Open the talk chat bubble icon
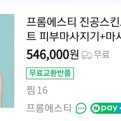Image resolution: width=121 pixels, height=121 pixels. click(x=81, y=108)
